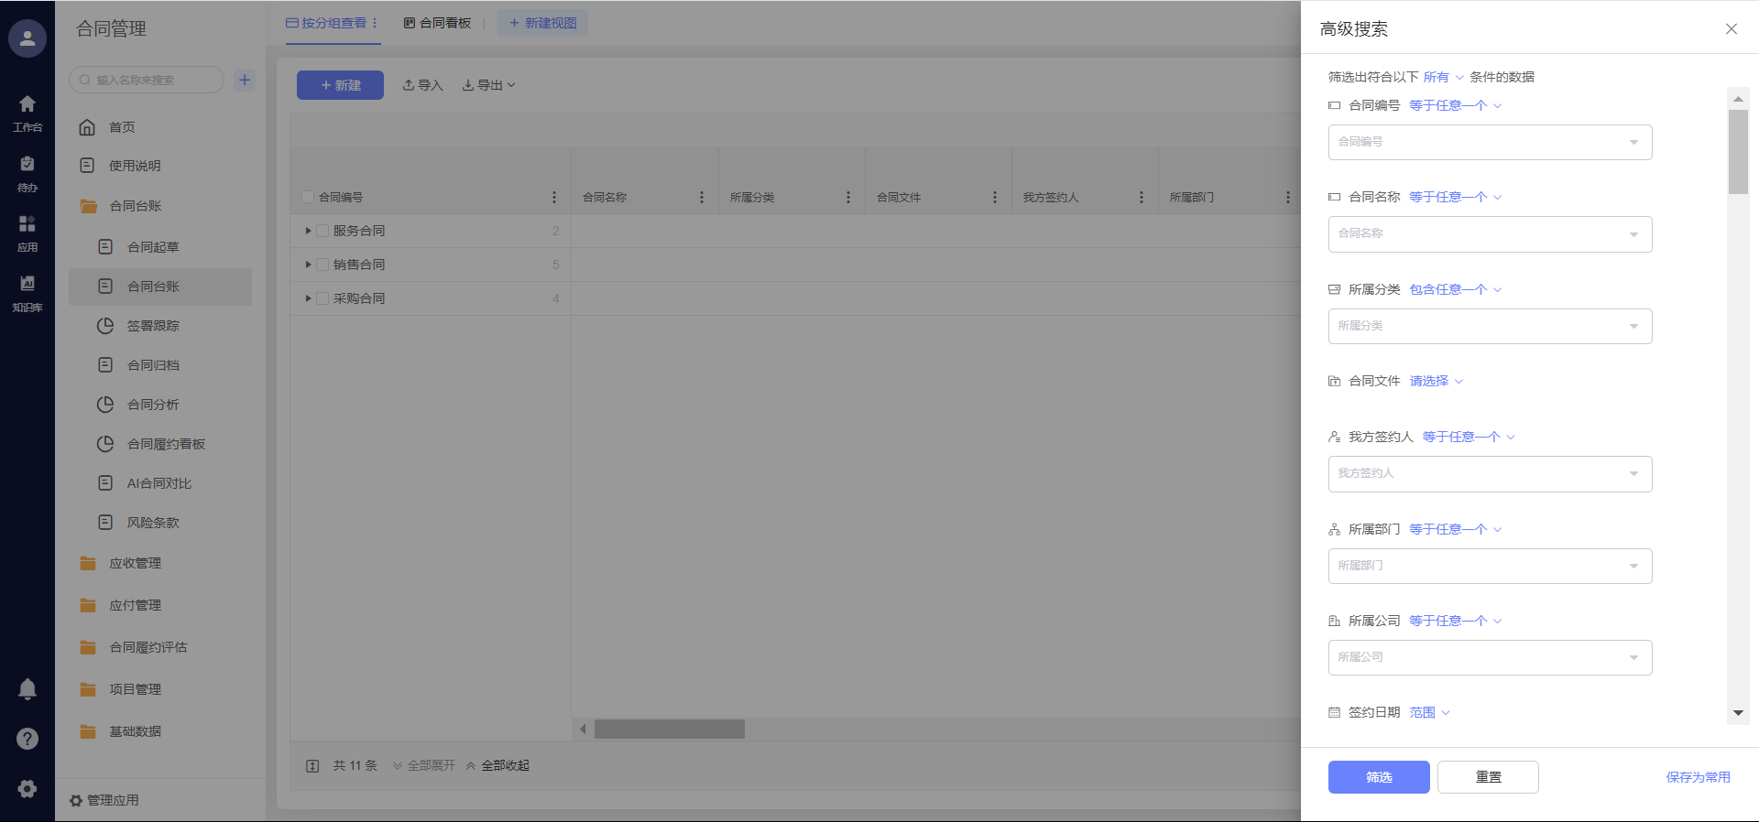Check the 服务合同 group checkbox

click(x=322, y=231)
